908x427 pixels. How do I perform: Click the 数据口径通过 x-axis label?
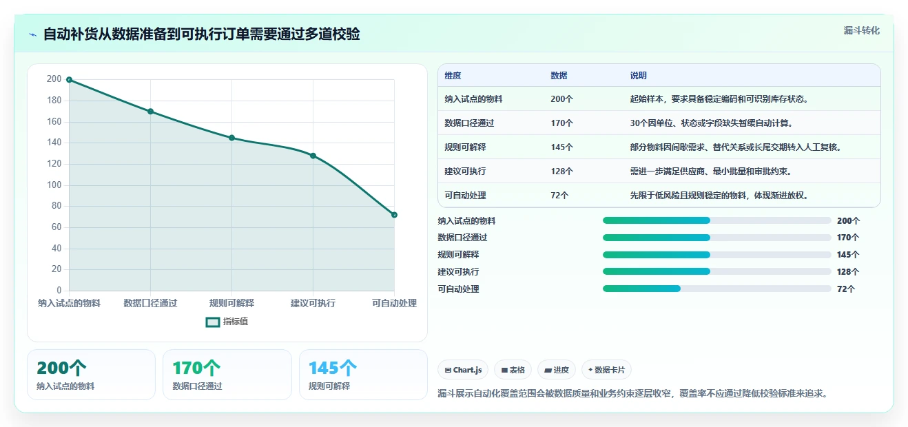click(x=150, y=303)
